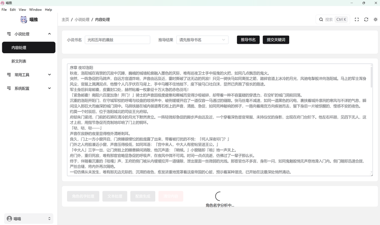Click the search magnifier icon

(x=321, y=20)
